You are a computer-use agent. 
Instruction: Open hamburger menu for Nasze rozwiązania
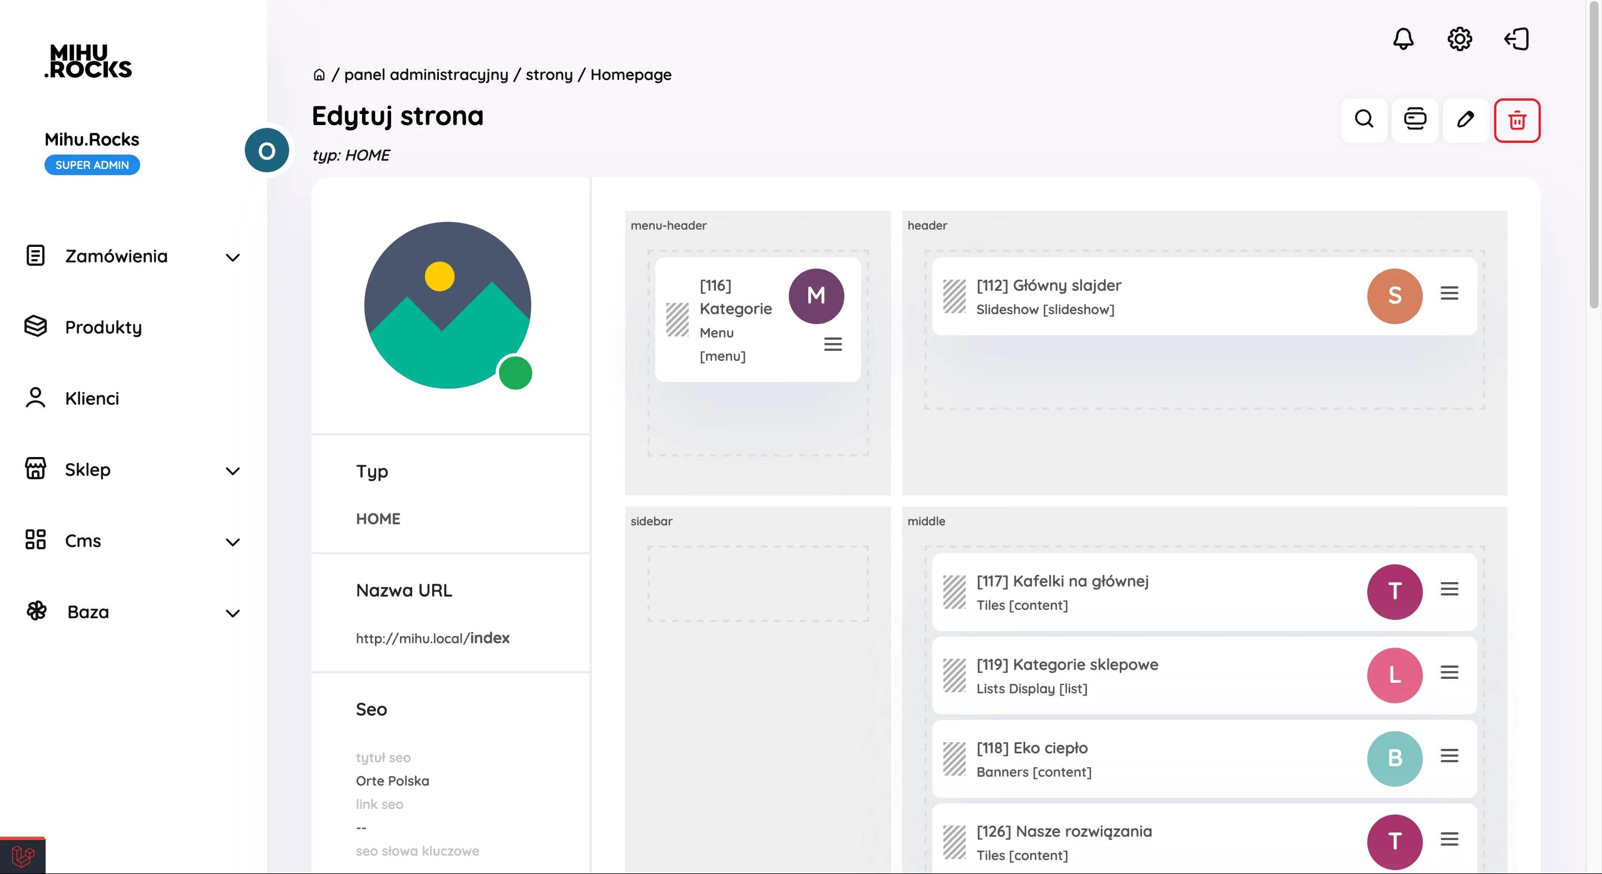click(x=1449, y=839)
